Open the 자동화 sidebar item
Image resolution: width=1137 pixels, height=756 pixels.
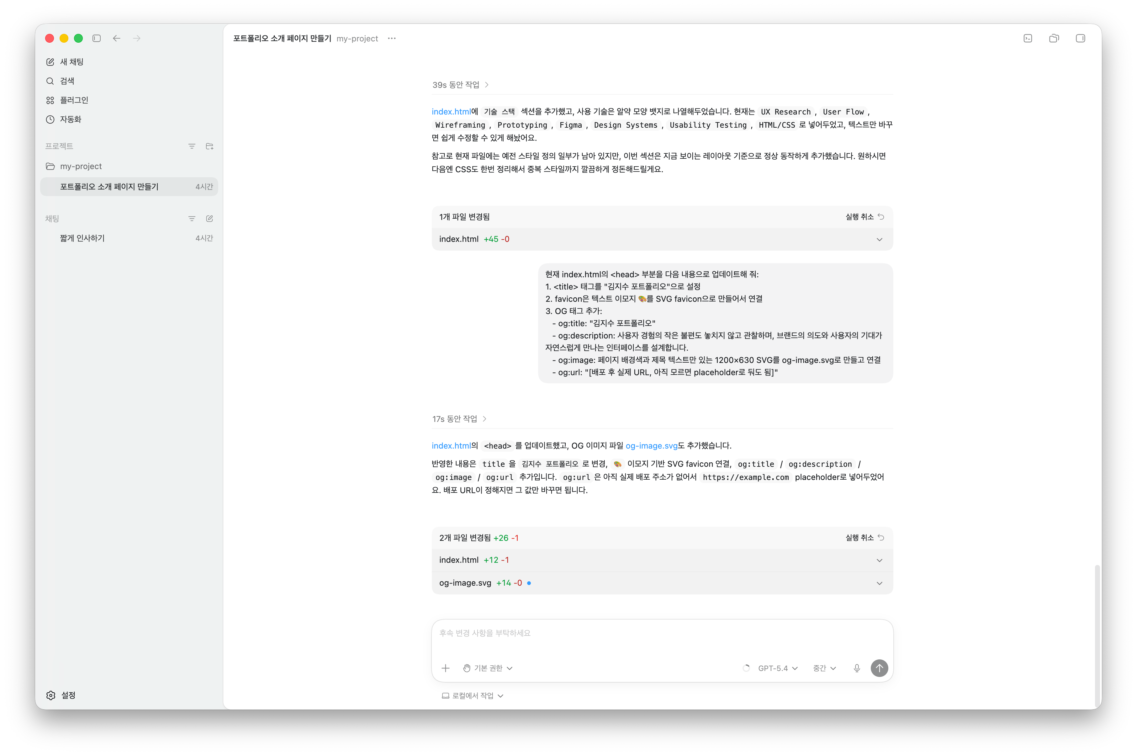click(70, 119)
